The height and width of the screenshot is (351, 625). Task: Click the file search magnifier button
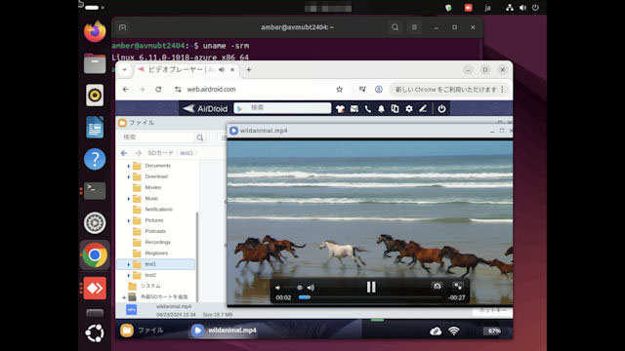click(199, 137)
